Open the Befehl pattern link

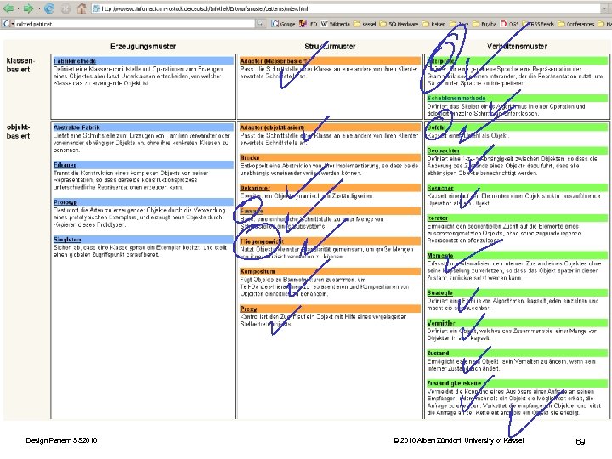click(435, 127)
